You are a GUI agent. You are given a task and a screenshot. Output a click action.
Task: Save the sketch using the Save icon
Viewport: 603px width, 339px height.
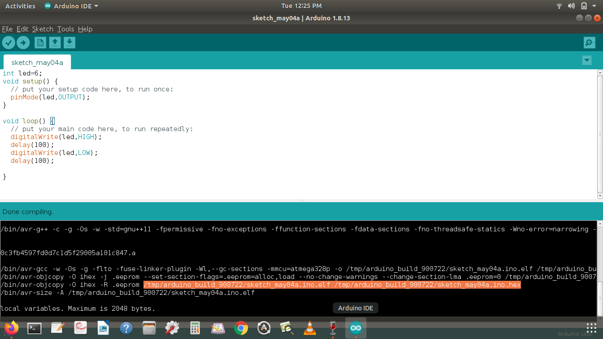coord(69,42)
